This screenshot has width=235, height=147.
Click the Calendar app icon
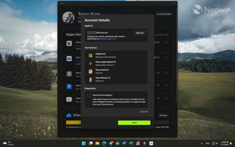click(69, 99)
